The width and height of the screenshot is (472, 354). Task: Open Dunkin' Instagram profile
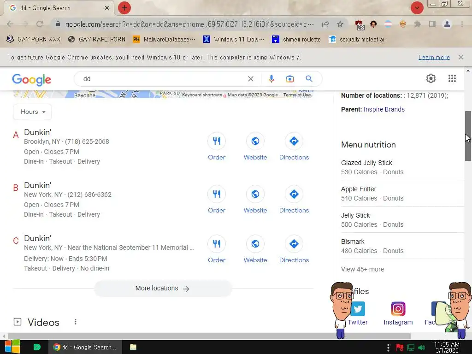pyautogui.click(x=398, y=313)
